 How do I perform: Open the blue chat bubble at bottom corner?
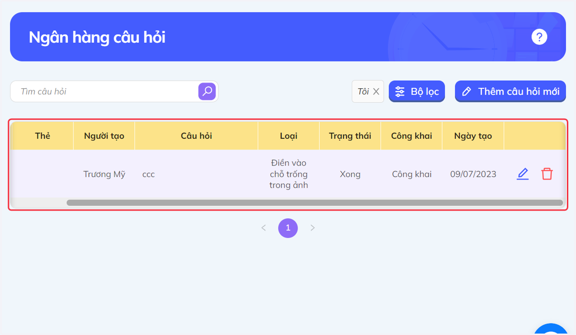552,330
